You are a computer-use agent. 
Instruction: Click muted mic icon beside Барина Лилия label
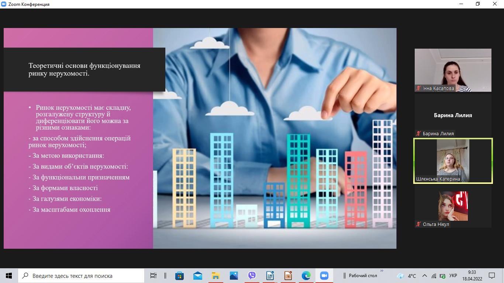[418, 133]
